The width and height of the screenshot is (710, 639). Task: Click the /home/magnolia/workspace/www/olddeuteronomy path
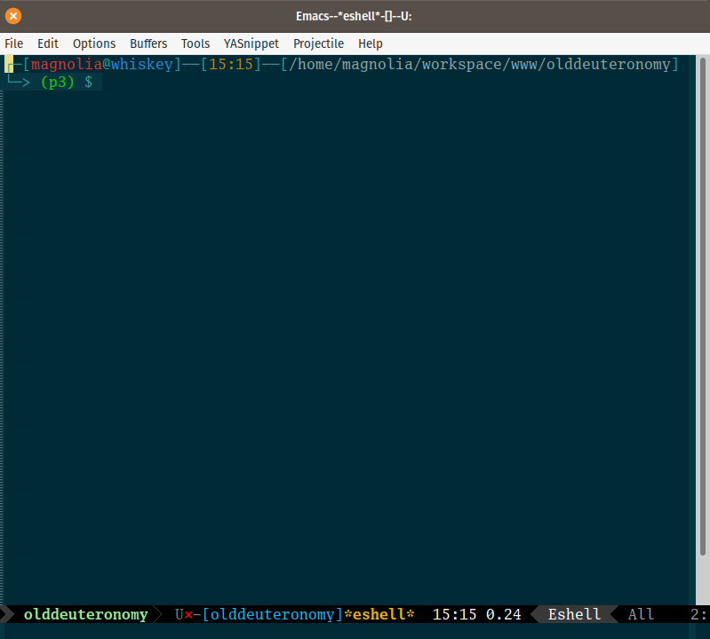(479, 64)
